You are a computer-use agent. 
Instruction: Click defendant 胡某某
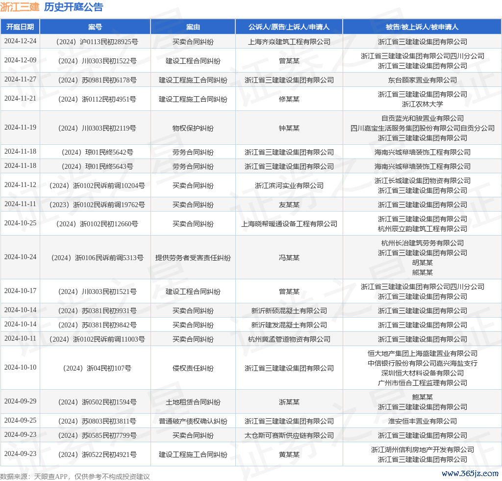[x=422, y=263]
